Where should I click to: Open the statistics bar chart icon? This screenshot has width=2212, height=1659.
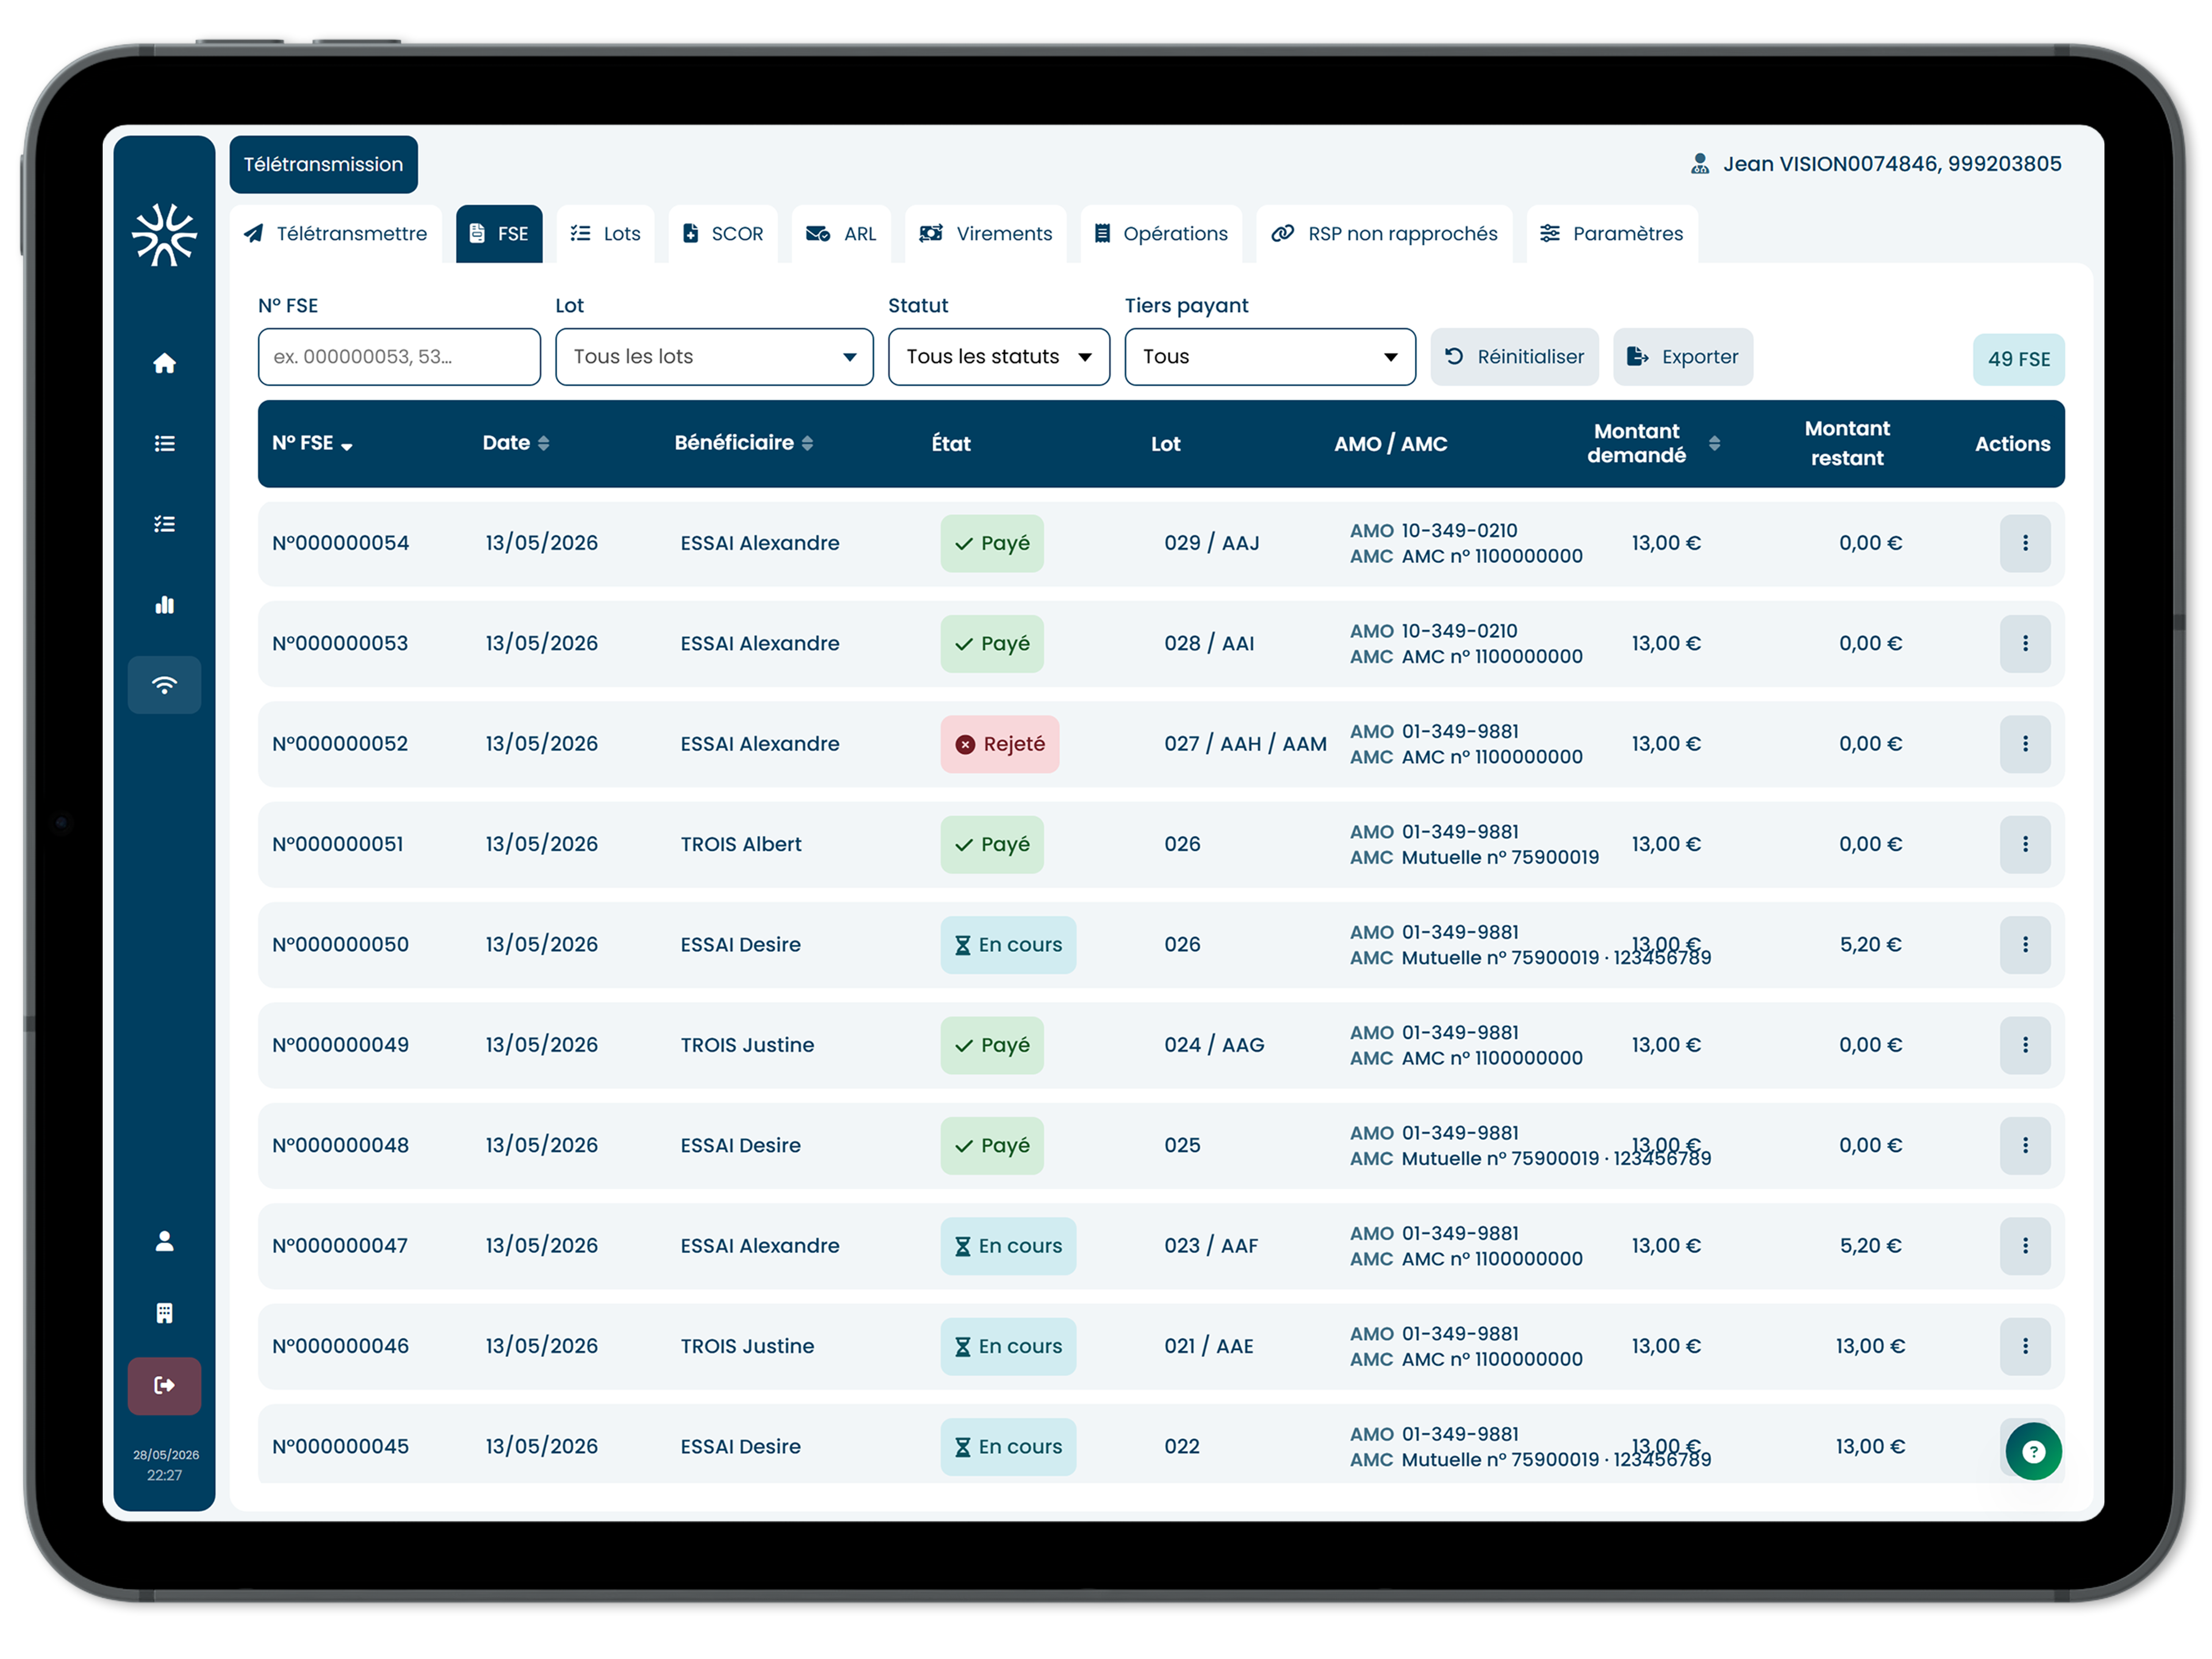(x=165, y=605)
